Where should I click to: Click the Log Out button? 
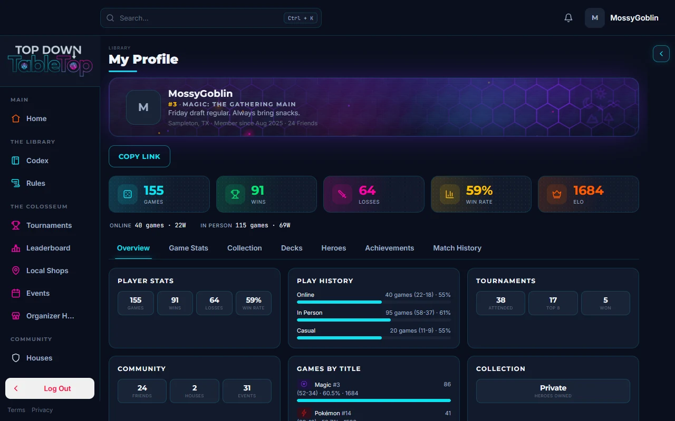click(50, 388)
